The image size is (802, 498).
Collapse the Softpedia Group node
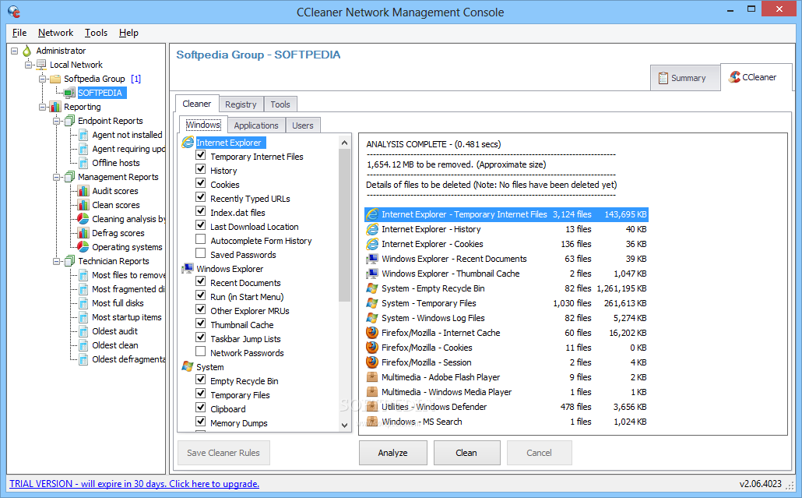(43, 79)
